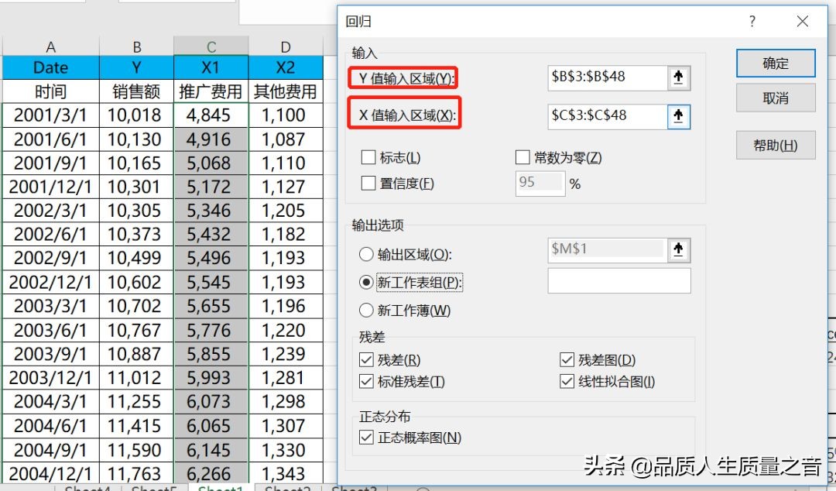The height and width of the screenshot is (491, 836).
Task: Open dialog help via question mark icon
Action: (751, 22)
